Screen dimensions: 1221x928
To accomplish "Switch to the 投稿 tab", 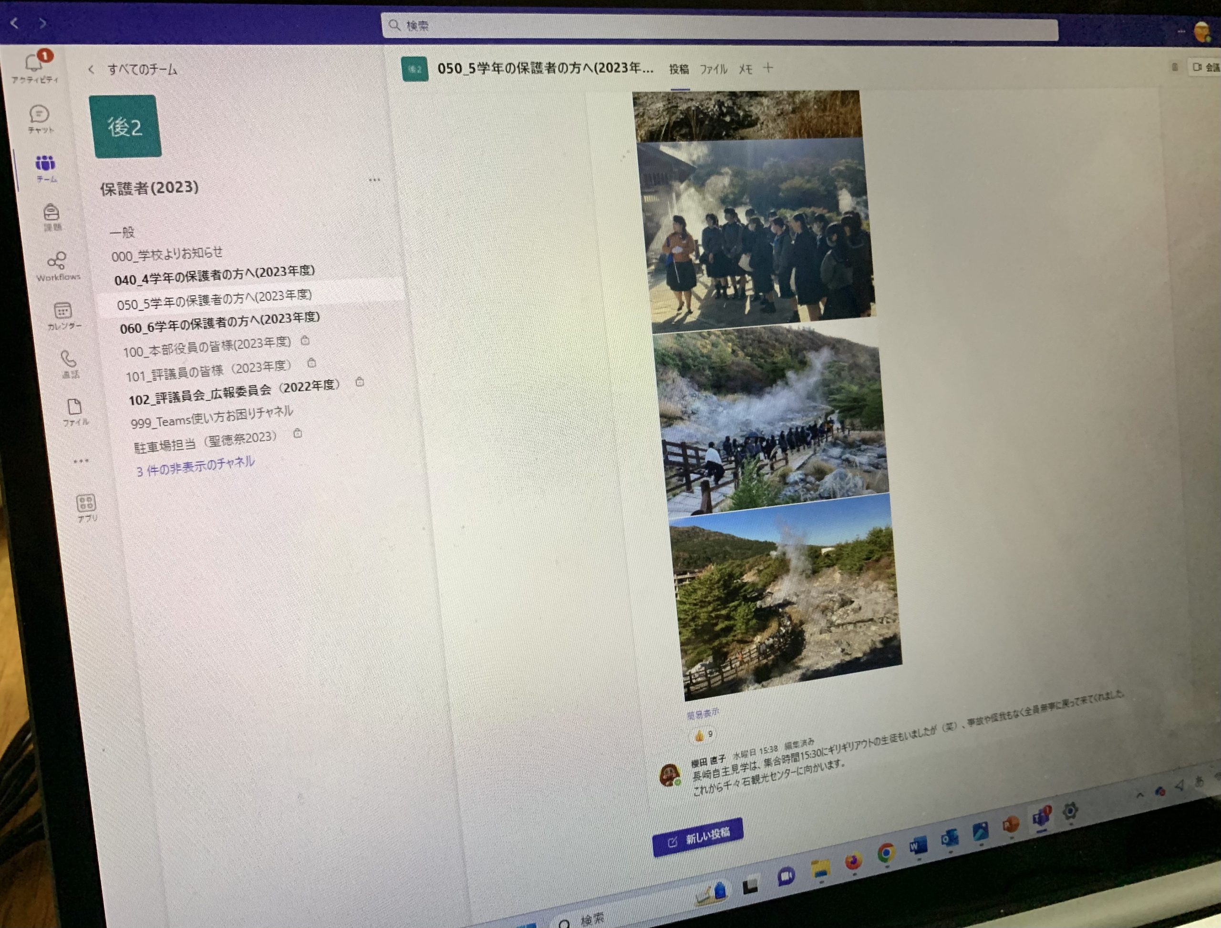I will coord(679,69).
